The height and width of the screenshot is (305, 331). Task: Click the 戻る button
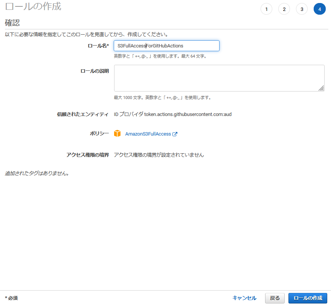[275, 298]
